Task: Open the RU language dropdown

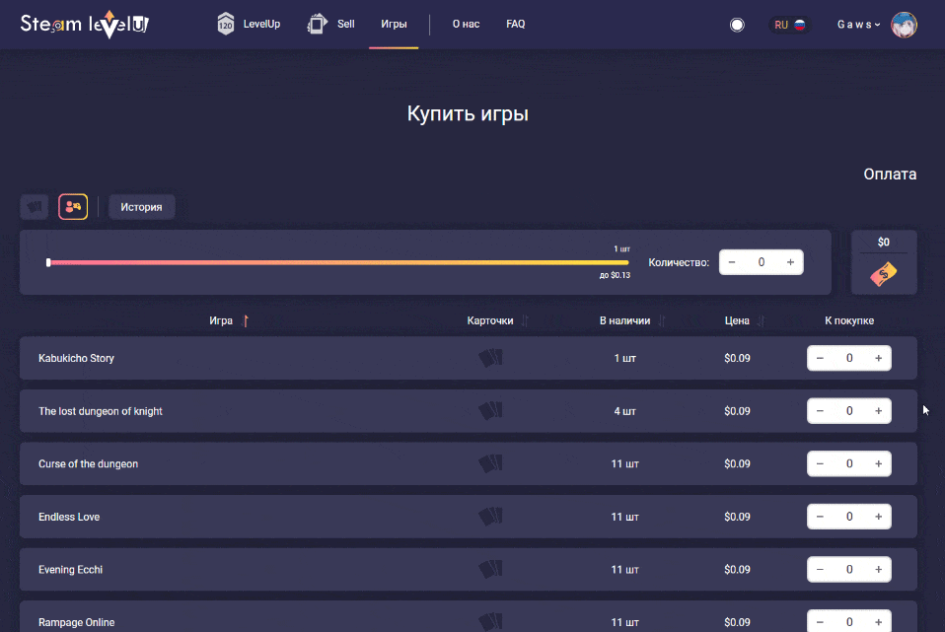Action: [x=789, y=24]
